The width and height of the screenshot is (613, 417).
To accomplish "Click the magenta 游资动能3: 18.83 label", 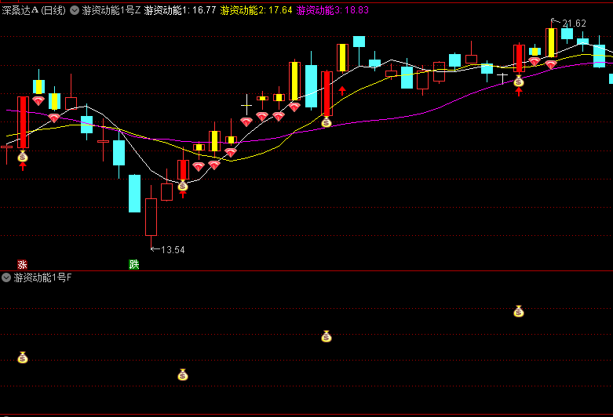I will point(332,10).
